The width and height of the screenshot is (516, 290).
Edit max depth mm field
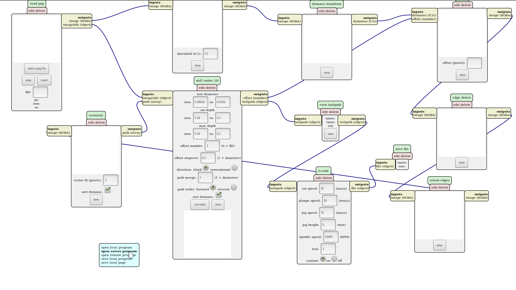tap(201, 134)
